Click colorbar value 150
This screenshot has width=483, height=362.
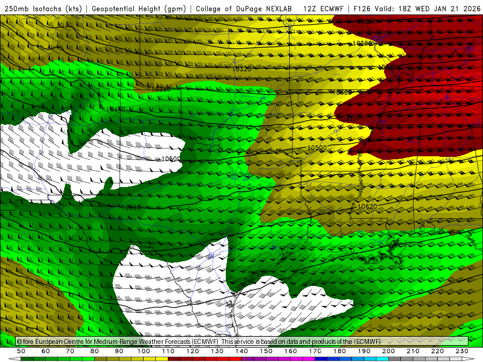266,351
